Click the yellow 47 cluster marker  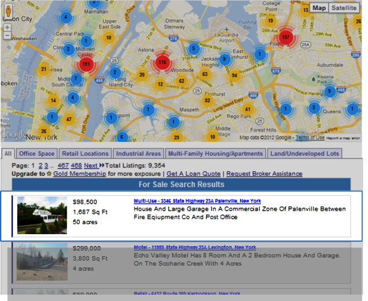click(69, 119)
